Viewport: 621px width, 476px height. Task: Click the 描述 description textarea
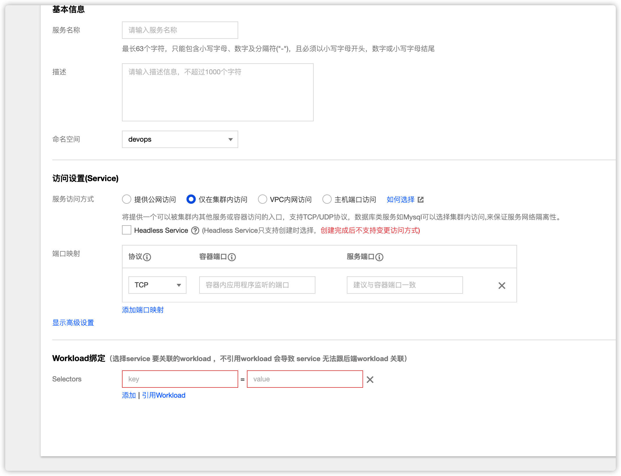(x=218, y=92)
